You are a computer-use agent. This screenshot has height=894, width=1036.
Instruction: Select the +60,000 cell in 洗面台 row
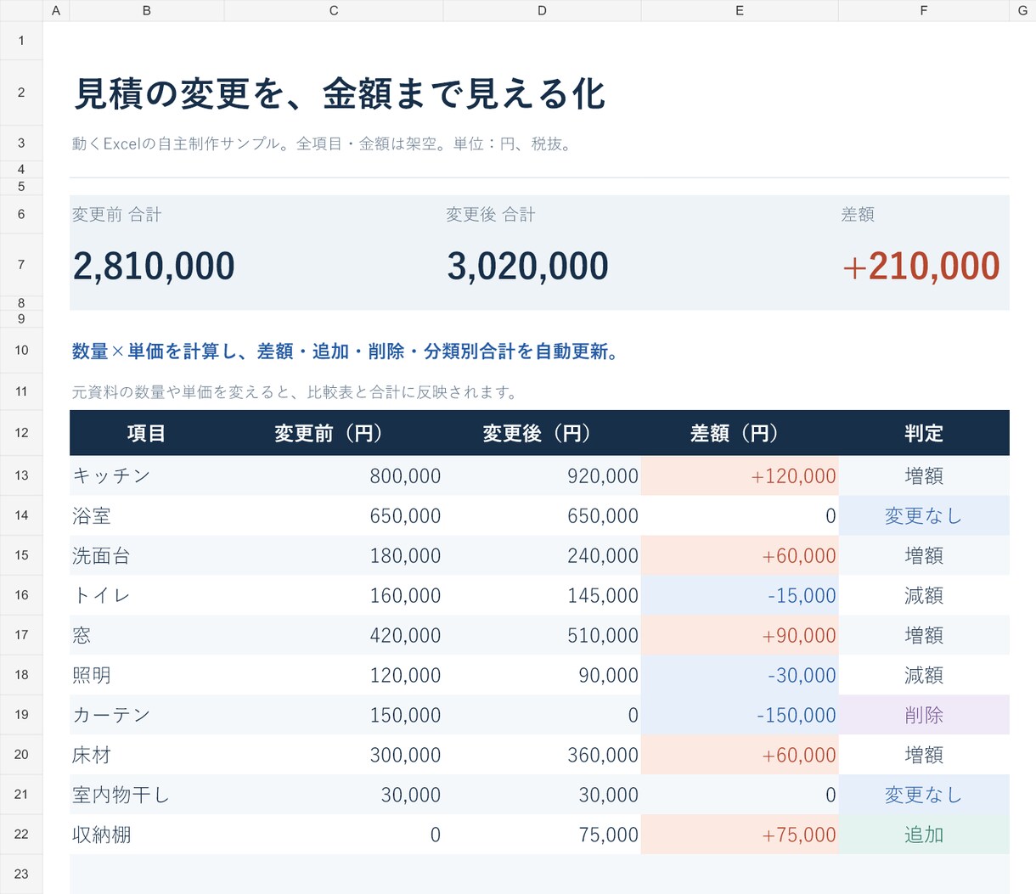click(x=740, y=555)
